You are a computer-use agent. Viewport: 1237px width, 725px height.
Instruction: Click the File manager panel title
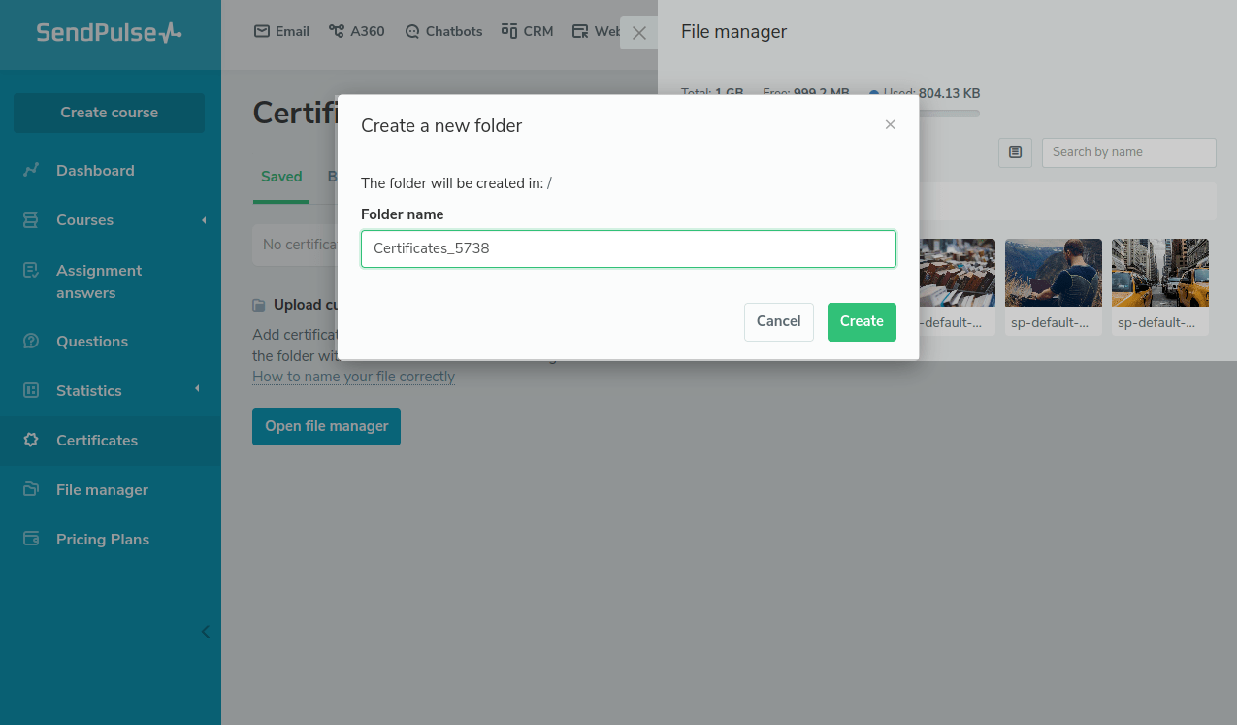[x=733, y=32]
